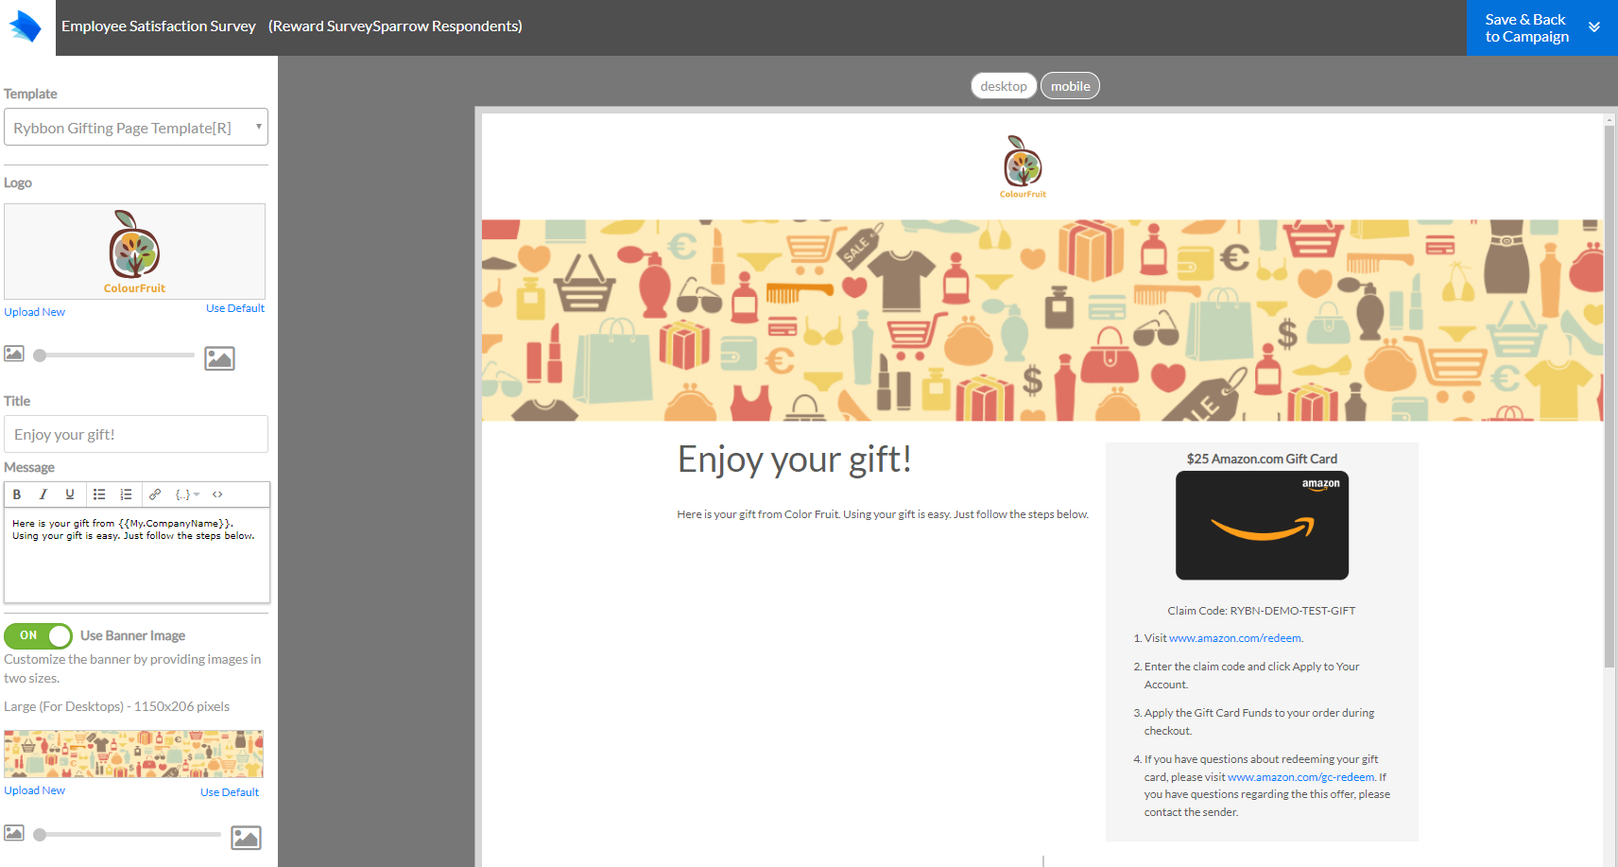1618x867 pixels.
Task: Click step 'Enter the claim code and click Apply'
Action: coord(1251,675)
